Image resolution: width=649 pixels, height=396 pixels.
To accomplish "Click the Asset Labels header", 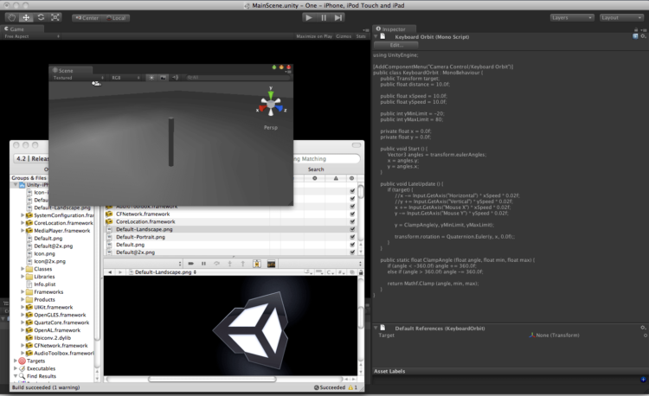I will click(x=389, y=371).
